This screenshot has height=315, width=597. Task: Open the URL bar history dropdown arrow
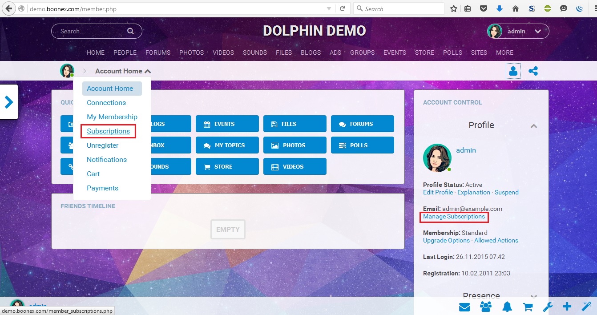[329, 8]
